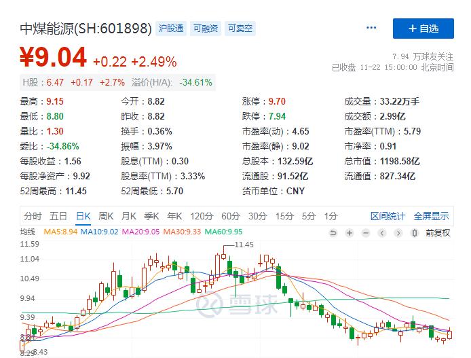
Task: Switch to the 60分 chart tab
Action: pyautogui.click(x=231, y=216)
